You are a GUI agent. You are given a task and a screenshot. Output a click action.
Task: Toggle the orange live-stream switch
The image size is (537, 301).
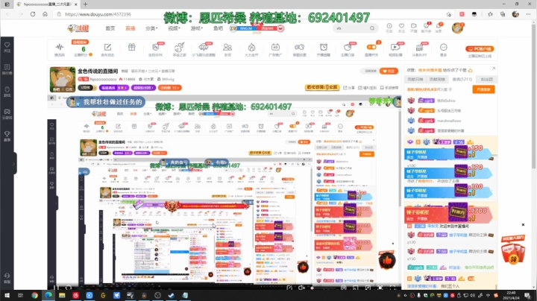[x=371, y=47]
